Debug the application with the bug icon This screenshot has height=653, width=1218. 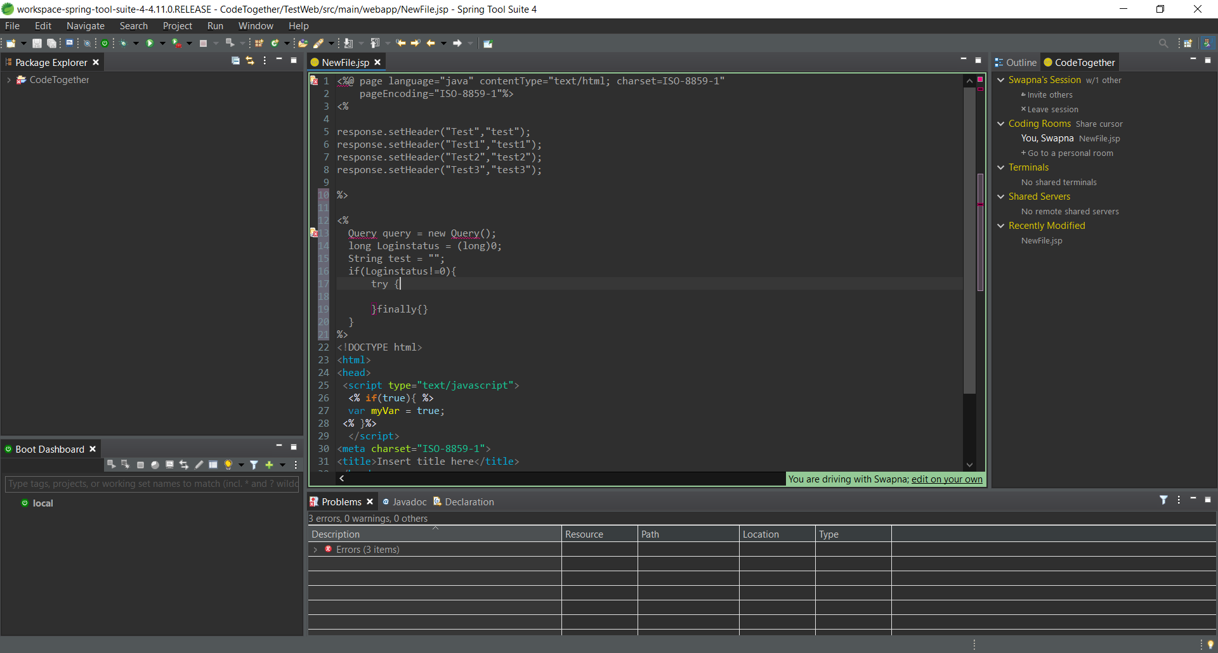coord(124,42)
